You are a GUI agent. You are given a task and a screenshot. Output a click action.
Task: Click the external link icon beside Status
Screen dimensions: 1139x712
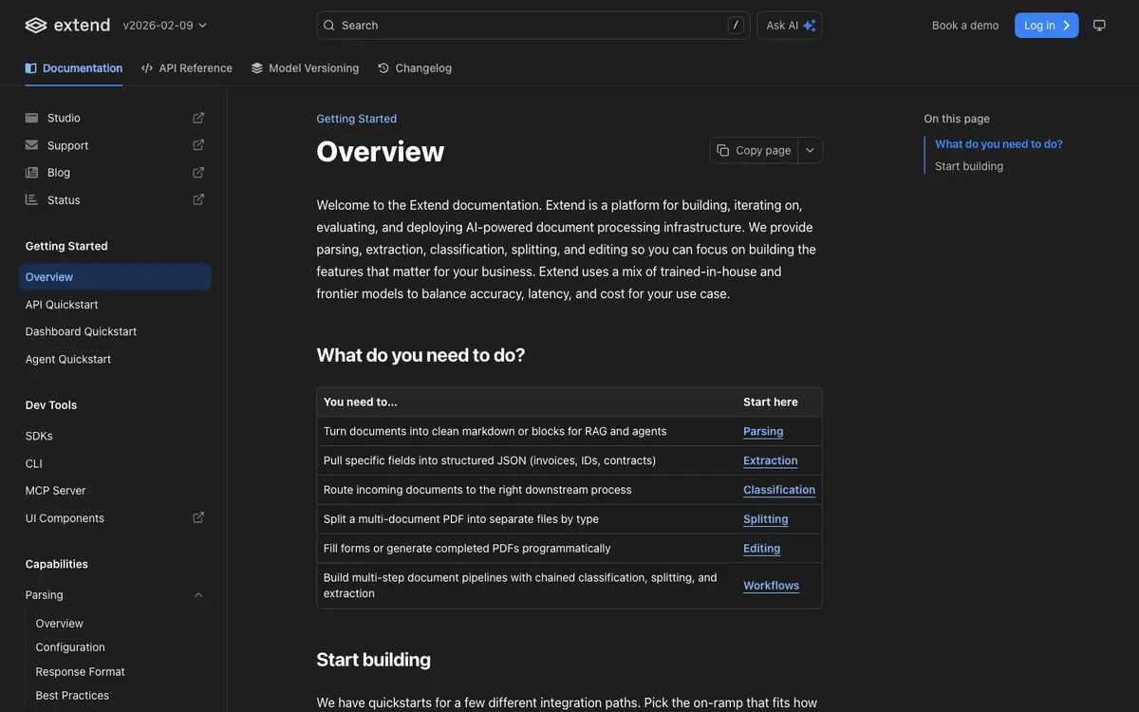[x=198, y=200]
